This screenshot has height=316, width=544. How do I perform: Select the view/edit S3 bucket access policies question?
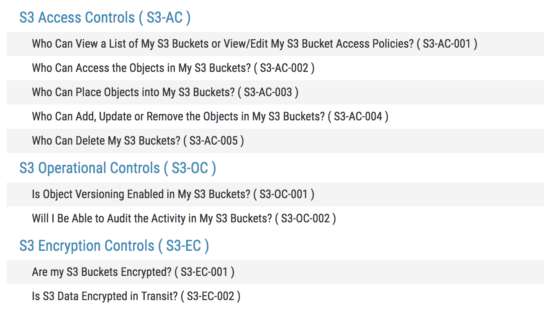pos(223,44)
